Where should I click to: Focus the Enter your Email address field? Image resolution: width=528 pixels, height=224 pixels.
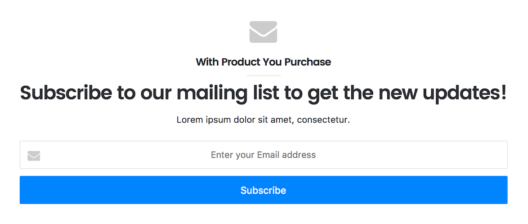pyautogui.click(x=264, y=155)
